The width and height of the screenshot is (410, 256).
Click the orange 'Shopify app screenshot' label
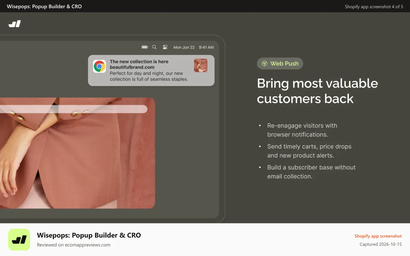point(378,236)
